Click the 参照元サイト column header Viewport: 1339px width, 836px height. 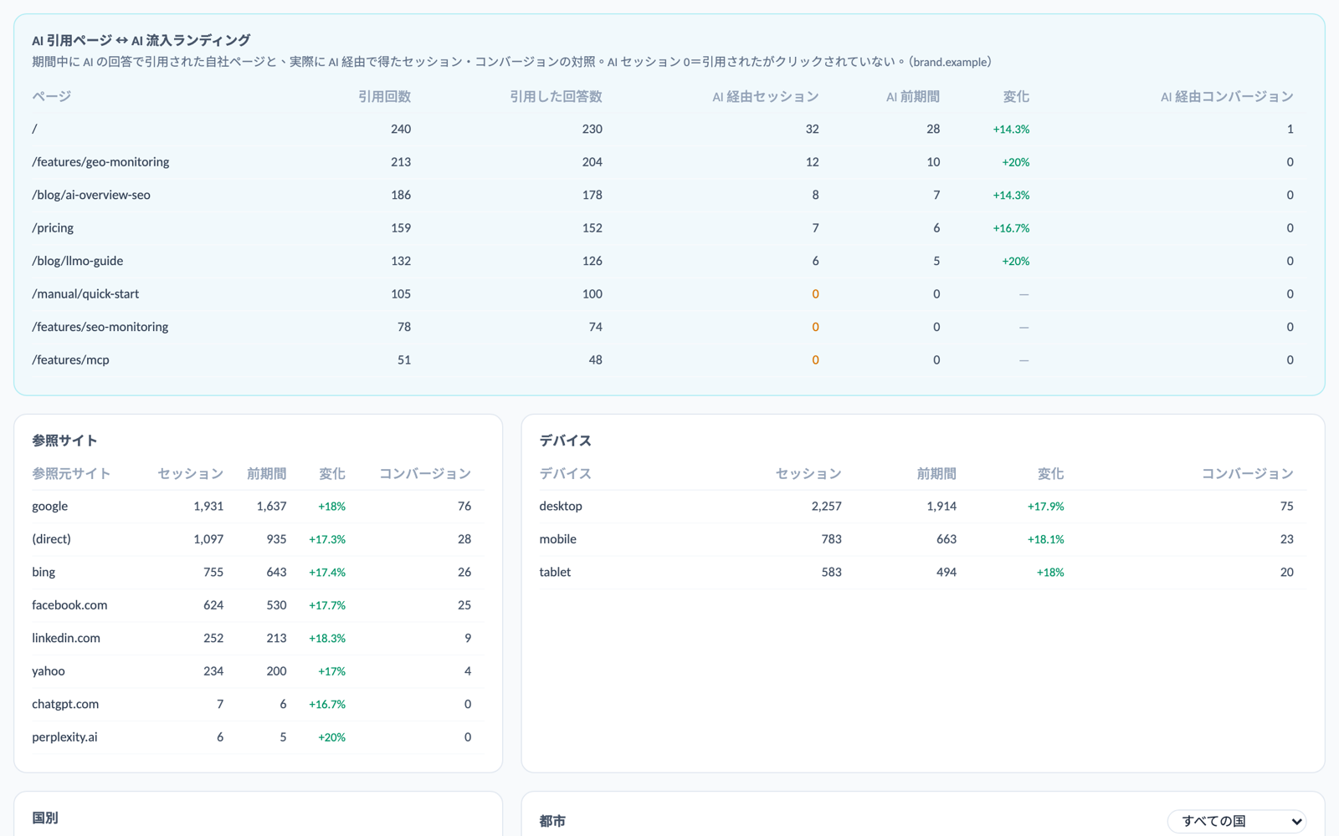(71, 474)
